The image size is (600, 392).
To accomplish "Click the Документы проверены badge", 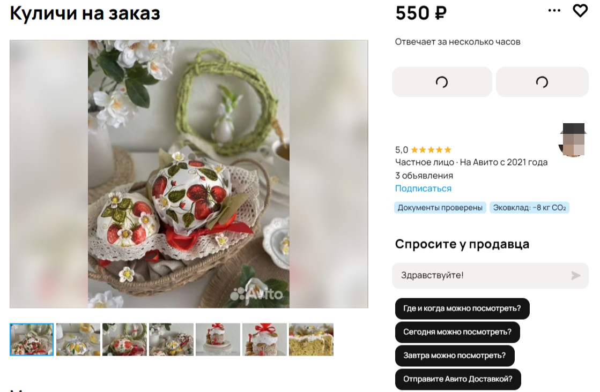I will (x=440, y=207).
